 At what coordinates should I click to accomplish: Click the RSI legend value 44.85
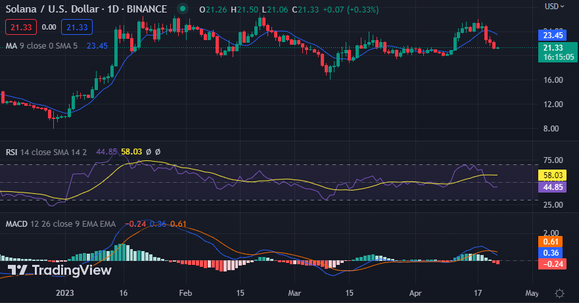(106, 152)
